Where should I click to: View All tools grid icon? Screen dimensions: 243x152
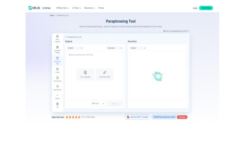[57, 105]
